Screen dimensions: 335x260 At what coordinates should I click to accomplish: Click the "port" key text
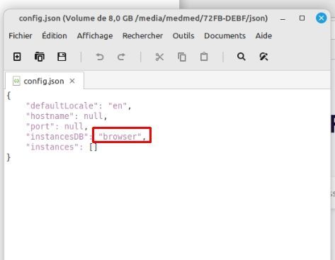point(40,127)
